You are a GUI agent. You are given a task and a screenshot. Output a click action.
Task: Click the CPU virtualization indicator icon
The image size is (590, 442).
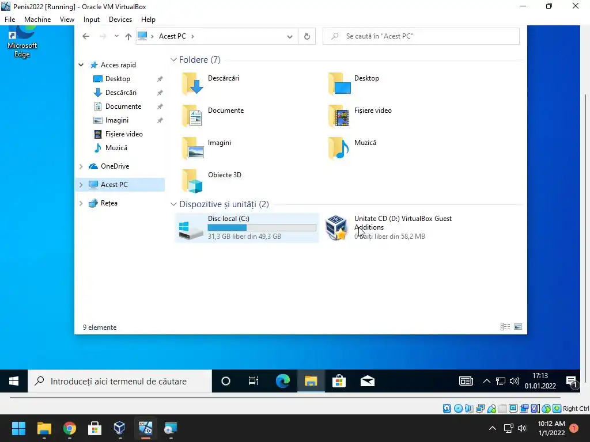click(535, 409)
